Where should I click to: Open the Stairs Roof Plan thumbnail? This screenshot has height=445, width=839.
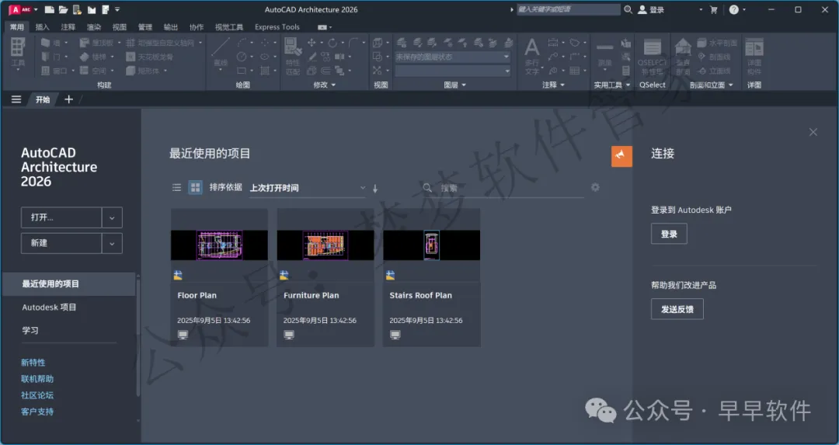pos(431,245)
